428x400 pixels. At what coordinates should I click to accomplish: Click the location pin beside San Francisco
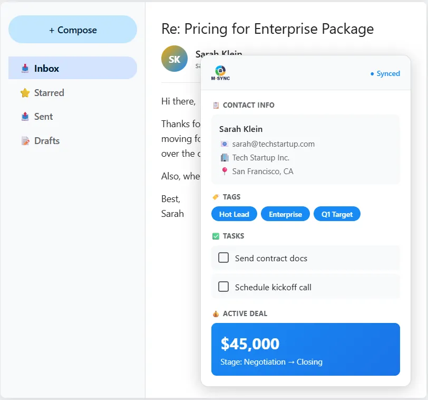point(224,172)
